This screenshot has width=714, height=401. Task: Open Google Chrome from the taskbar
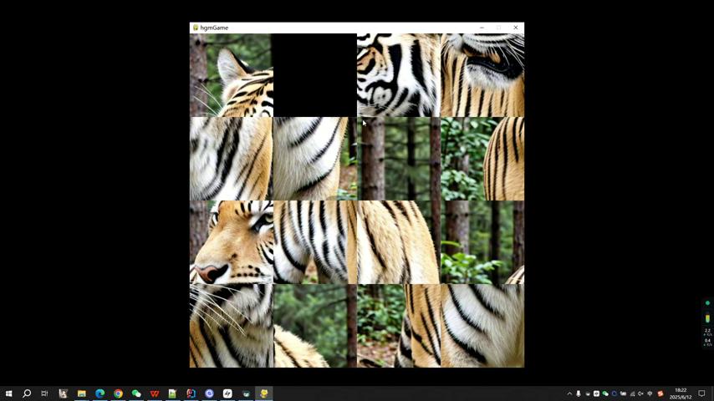[118, 393]
